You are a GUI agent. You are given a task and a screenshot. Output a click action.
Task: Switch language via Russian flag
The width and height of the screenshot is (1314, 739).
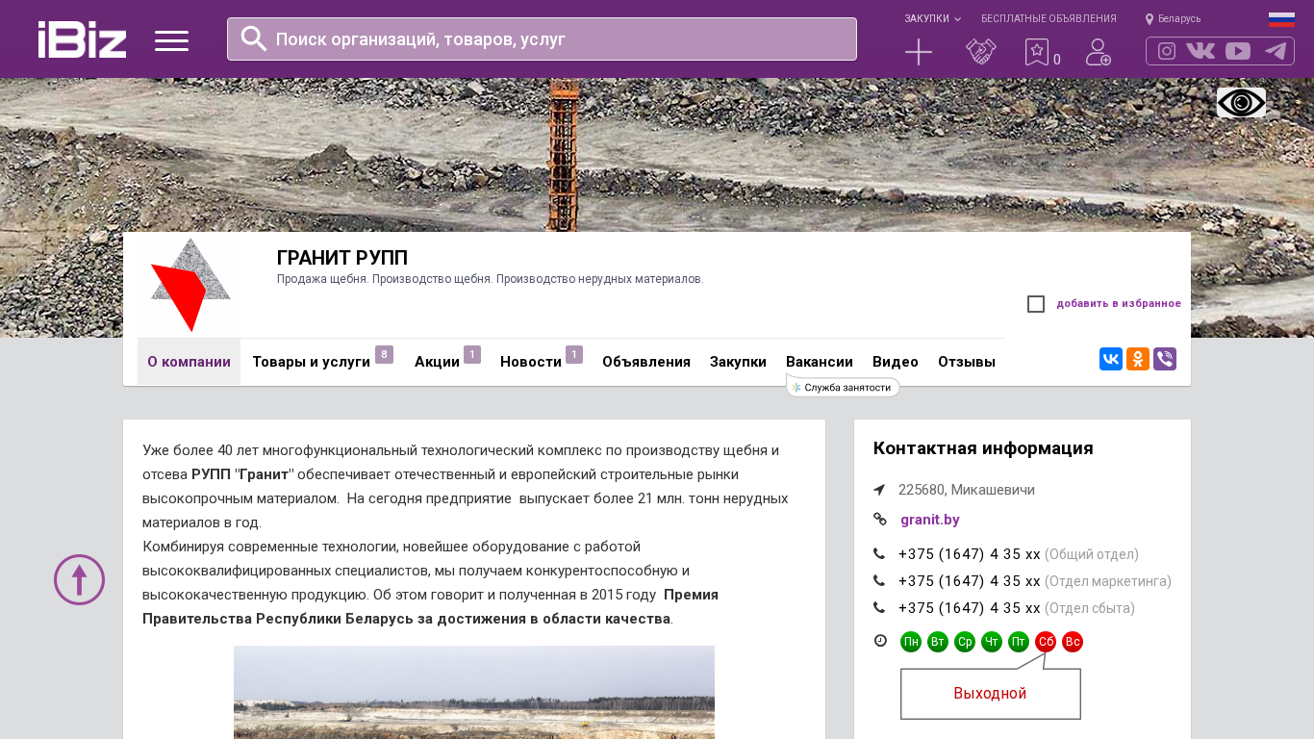[1281, 19]
